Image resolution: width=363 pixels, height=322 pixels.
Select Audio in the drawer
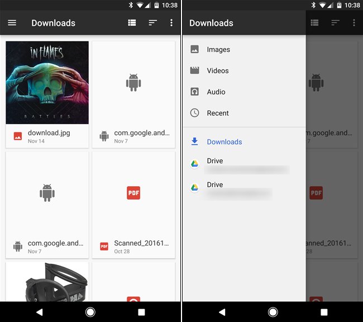tap(244, 92)
